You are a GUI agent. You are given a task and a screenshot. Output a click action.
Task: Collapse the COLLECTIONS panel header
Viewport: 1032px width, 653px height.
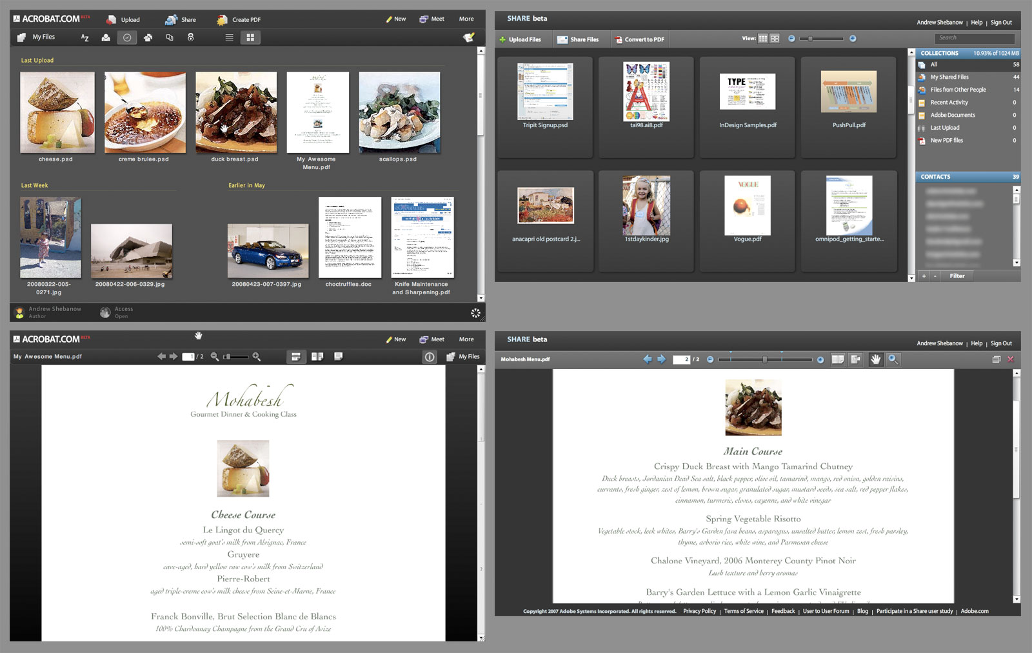939,53
